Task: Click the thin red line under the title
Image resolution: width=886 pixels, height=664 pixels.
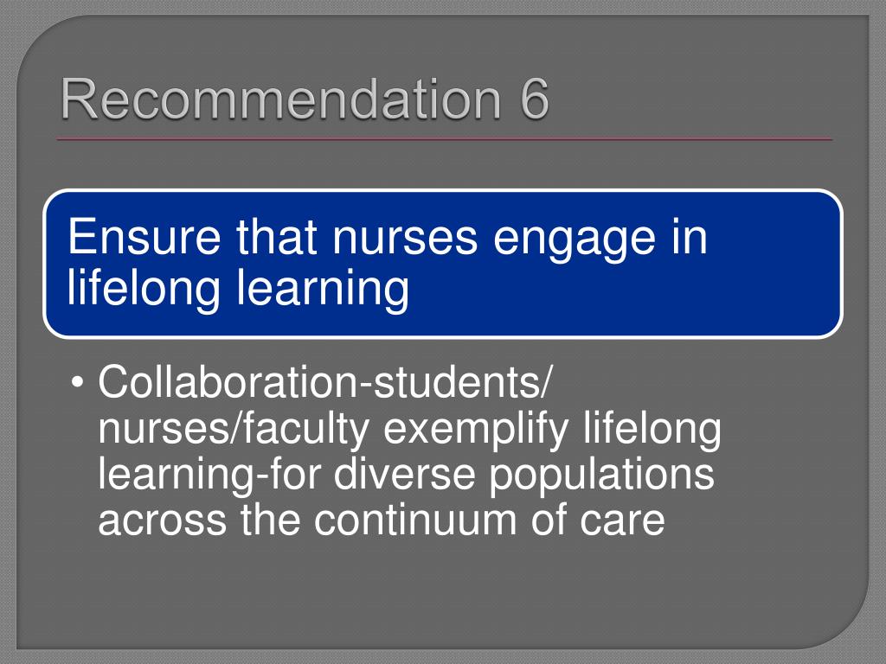Action: (x=444, y=139)
